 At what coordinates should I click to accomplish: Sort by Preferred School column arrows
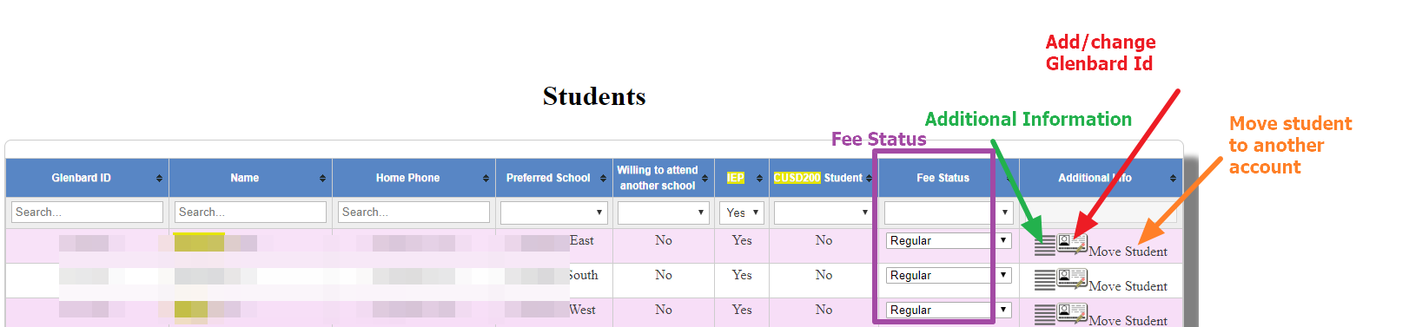click(603, 178)
